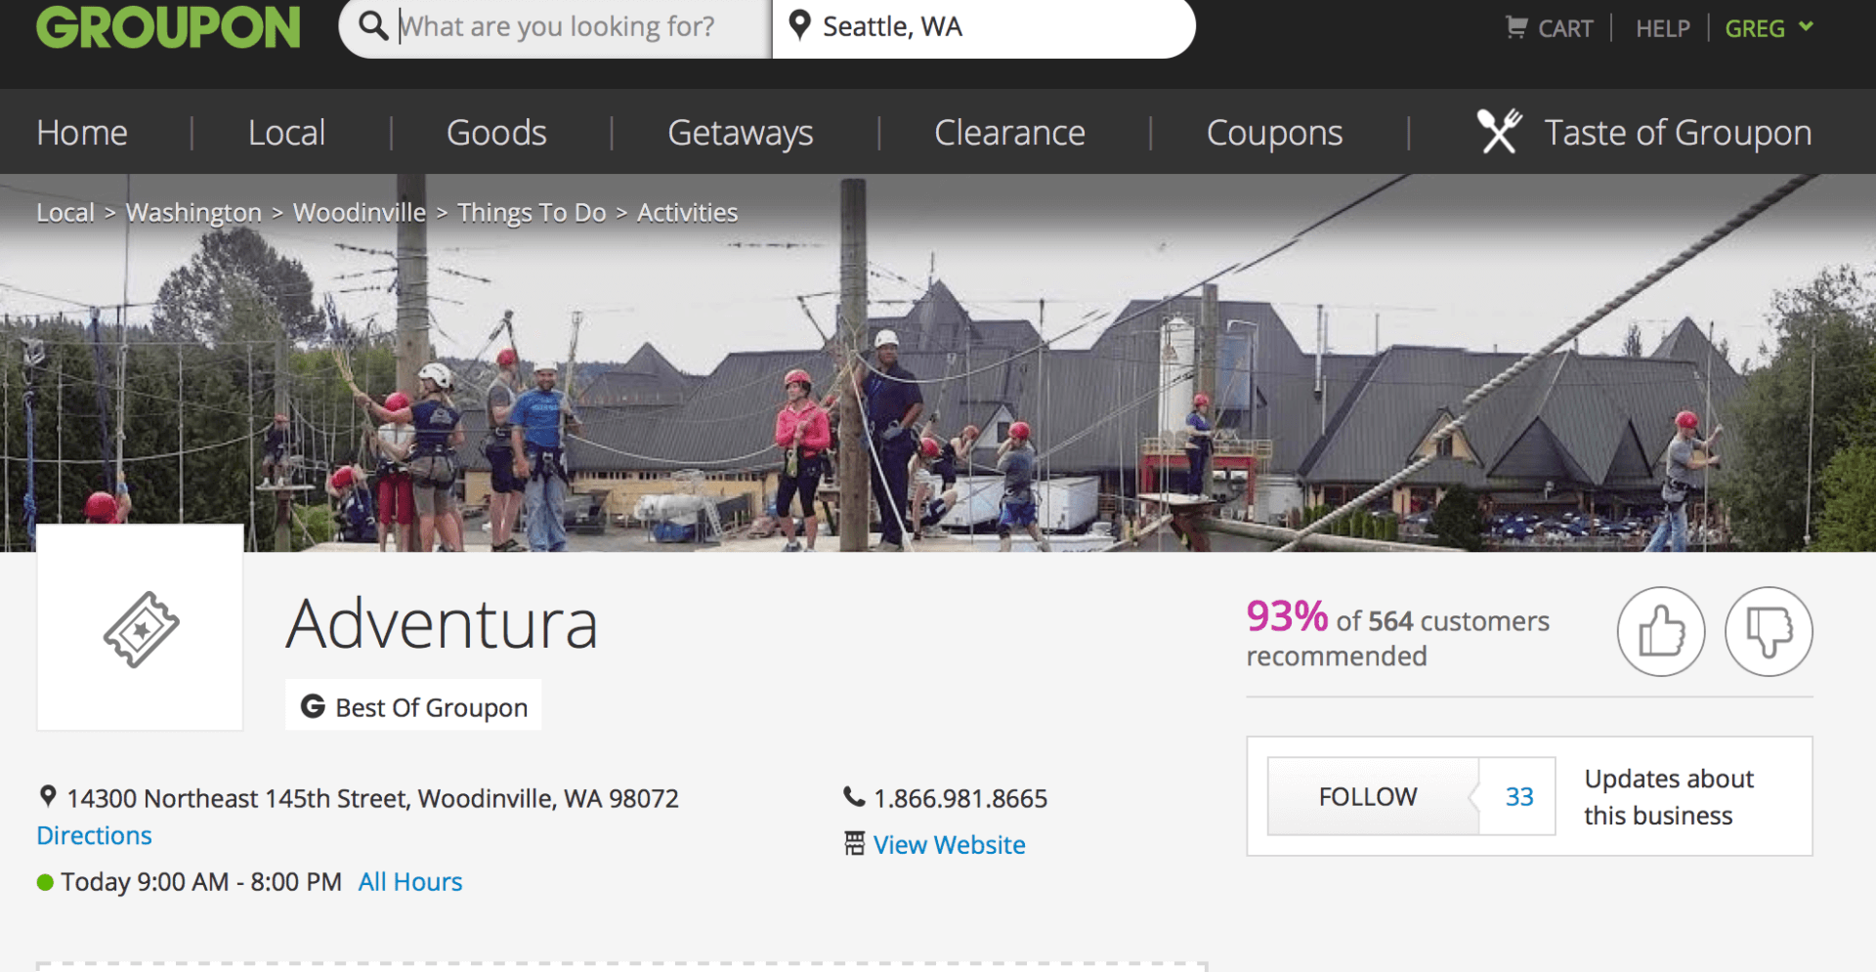Image resolution: width=1876 pixels, height=972 pixels.
Task: Click the G badge on Best Of Groupon
Action: click(311, 705)
